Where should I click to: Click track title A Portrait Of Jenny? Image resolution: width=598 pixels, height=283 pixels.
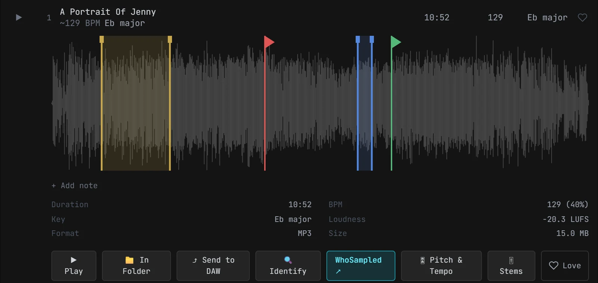108,12
